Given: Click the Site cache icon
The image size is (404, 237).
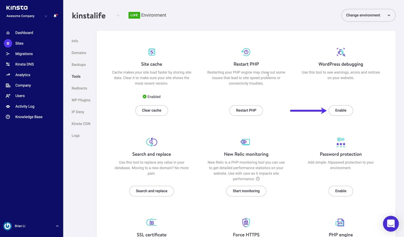Looking at the screenshot, I should (x=152, y=52).
